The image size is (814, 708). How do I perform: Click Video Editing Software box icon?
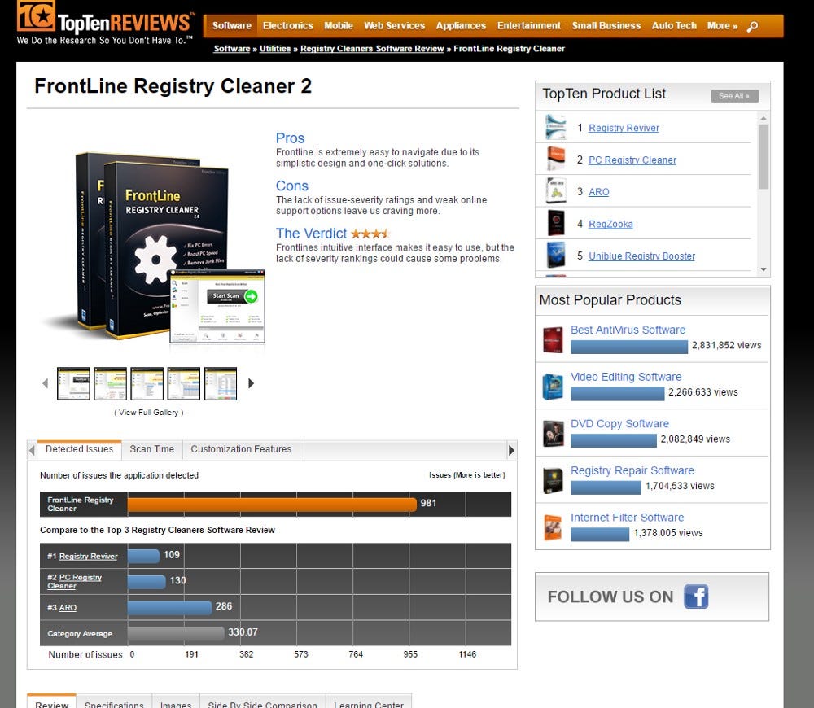point(553,387)
